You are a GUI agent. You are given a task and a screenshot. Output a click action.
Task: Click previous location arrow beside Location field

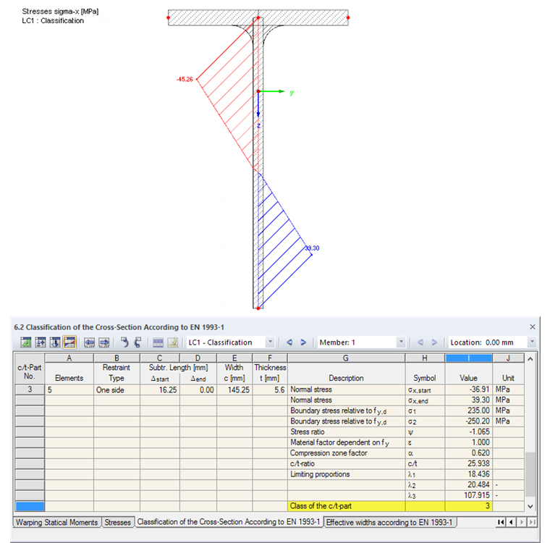[420, 342]
